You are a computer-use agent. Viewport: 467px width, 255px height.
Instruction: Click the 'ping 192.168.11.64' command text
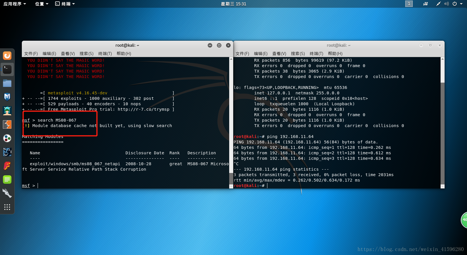pyautogui.click(x=290, y=137)
